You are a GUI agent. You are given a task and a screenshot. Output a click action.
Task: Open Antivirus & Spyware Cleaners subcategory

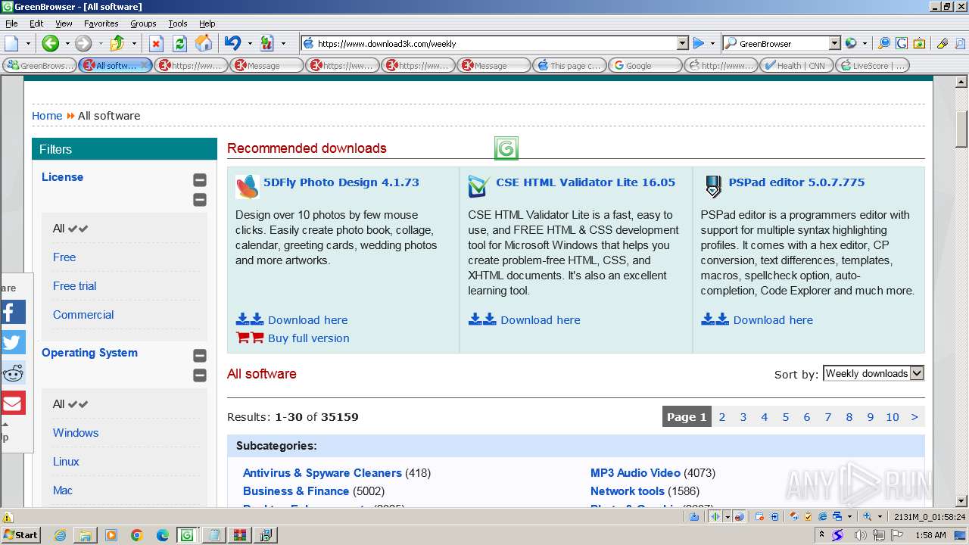point(322,473)
